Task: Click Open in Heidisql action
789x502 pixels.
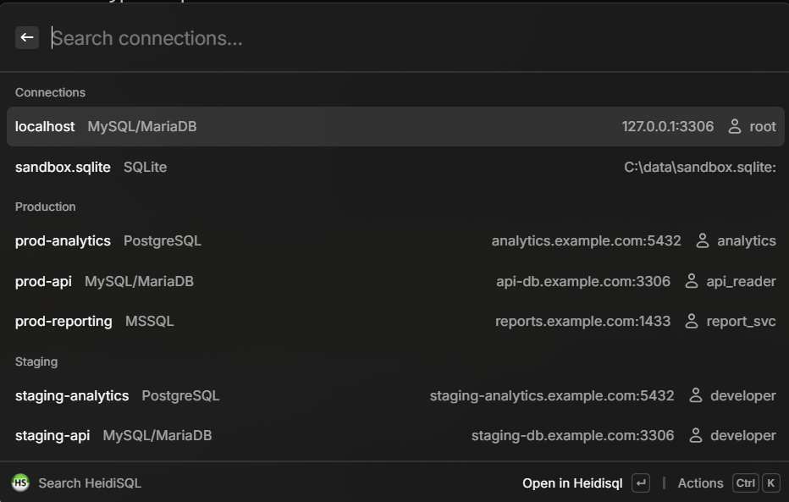Action: pyautogui.click(x=572, y=483)
